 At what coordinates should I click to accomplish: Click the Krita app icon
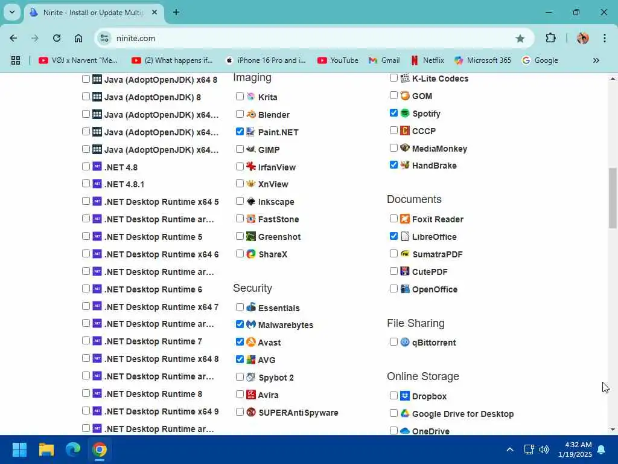(x=250, y=97)
